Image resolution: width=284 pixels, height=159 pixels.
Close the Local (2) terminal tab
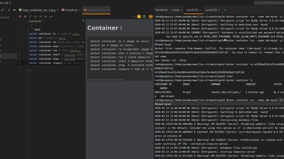pos(200,10)
